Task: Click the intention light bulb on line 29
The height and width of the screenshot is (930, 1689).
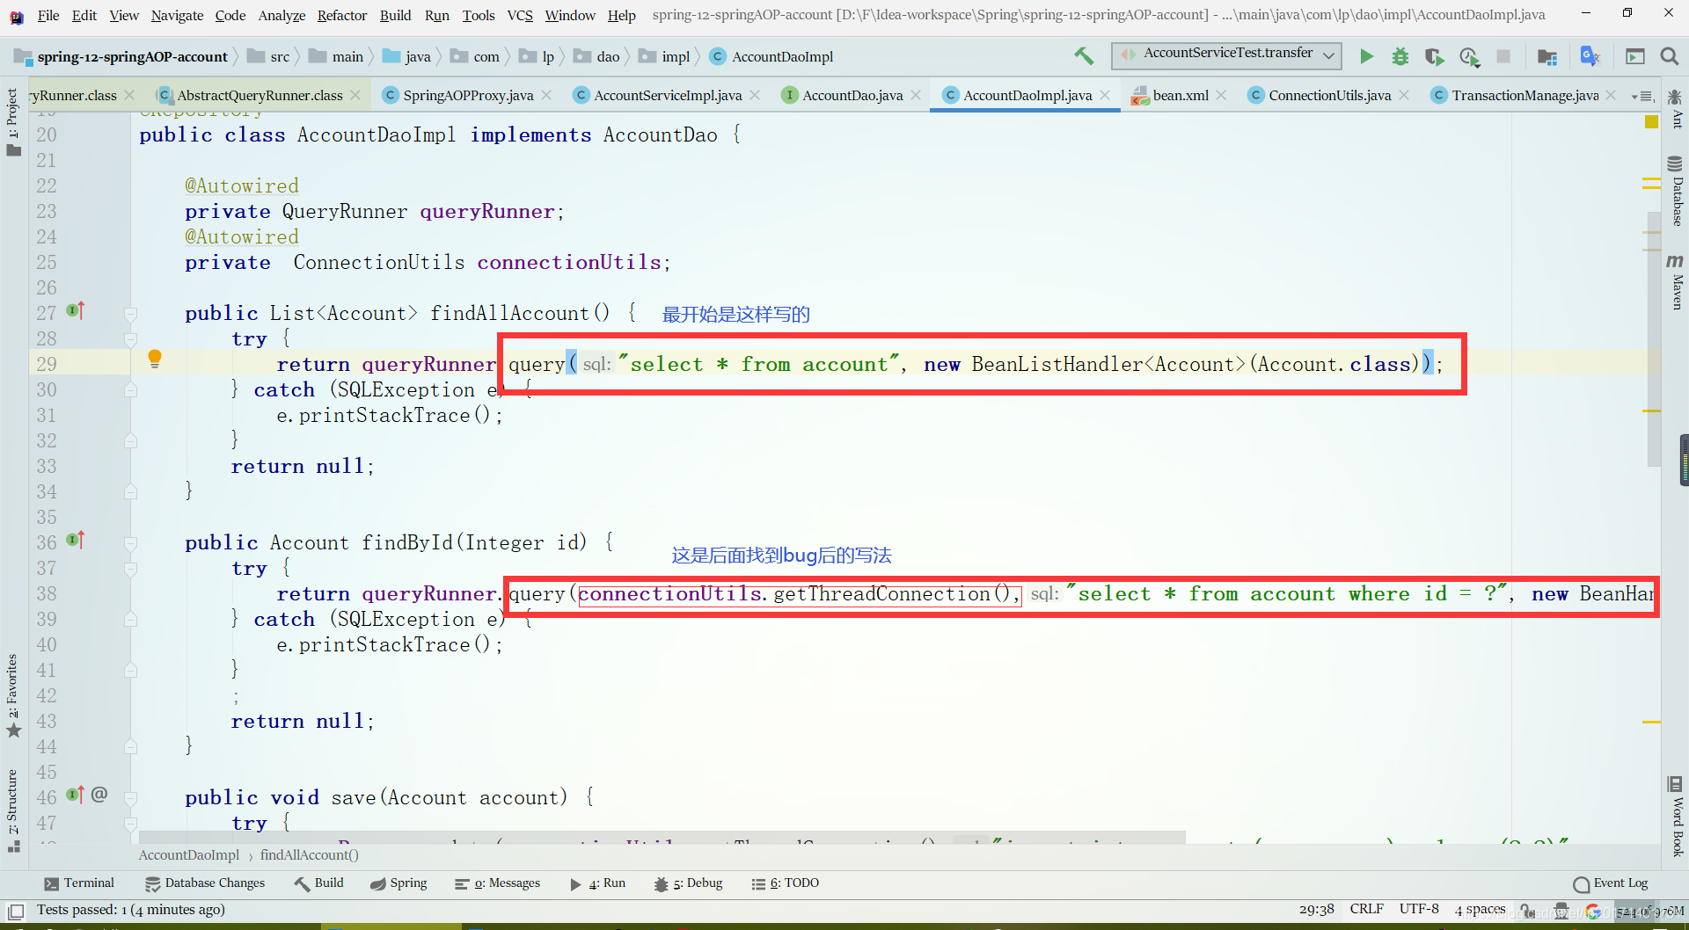Action: (x=155, y=359)
